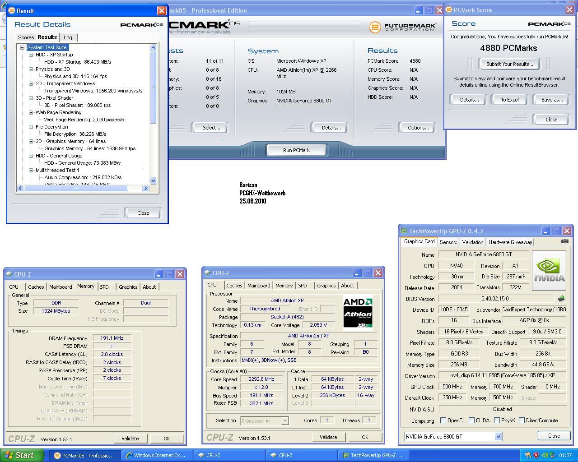Toggle the PhysX checkbox in GPU-Z
The image size is (578, 462).
497,420
